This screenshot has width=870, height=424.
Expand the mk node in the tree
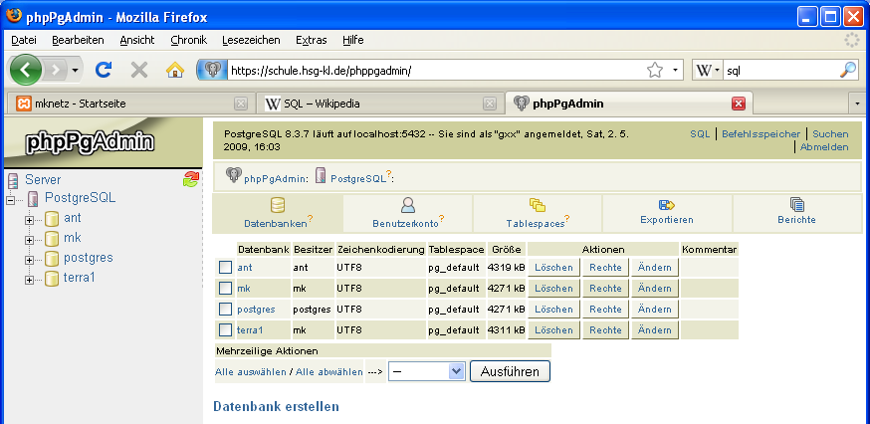[x=30, y=240]
